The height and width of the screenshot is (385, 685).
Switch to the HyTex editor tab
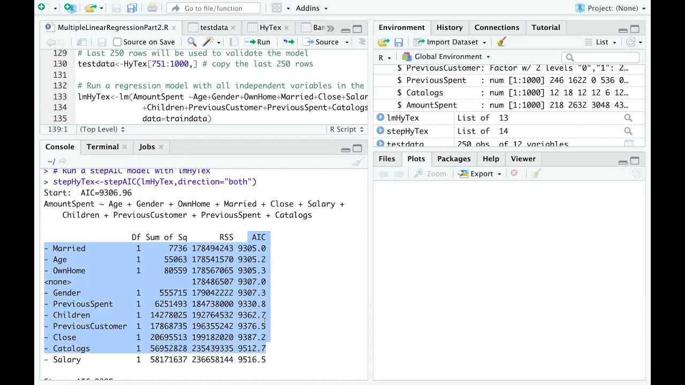(x=270, y=27)
